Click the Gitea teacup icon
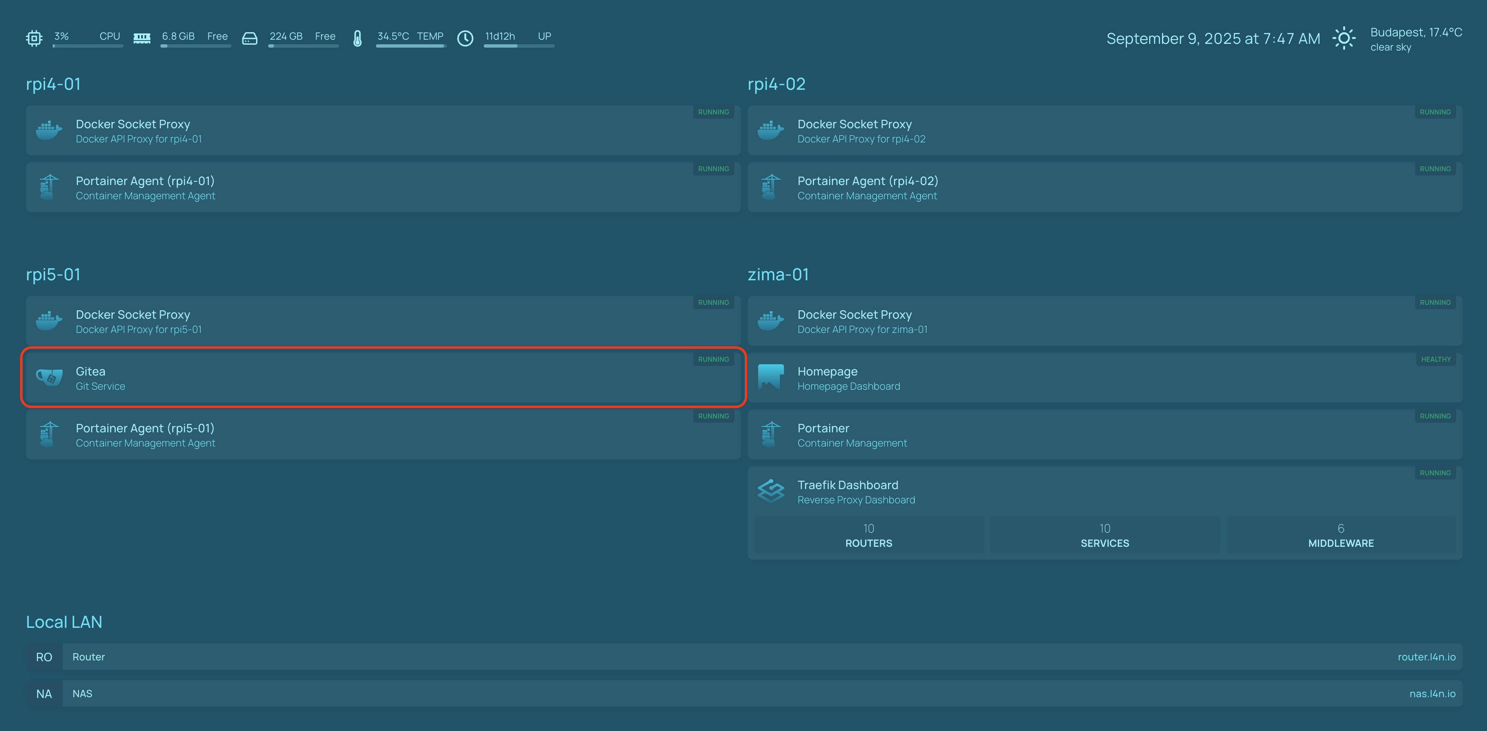 point(49,378)
